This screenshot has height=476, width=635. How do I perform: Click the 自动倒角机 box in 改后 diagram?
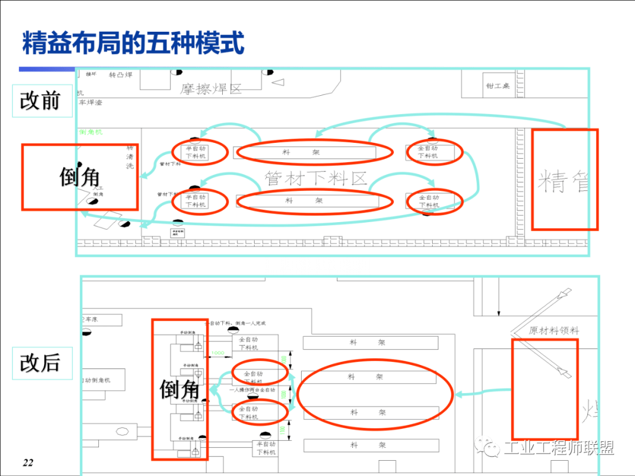click(103, 380)
